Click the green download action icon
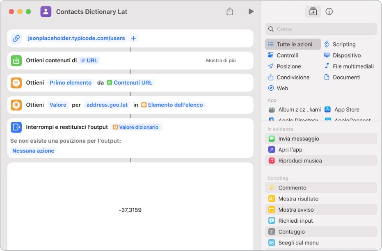This screenshot has width=382, height=251. [16, 60]
